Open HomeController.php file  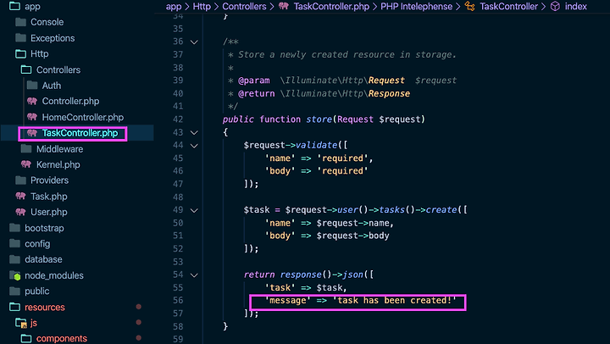tap(82, 117)
